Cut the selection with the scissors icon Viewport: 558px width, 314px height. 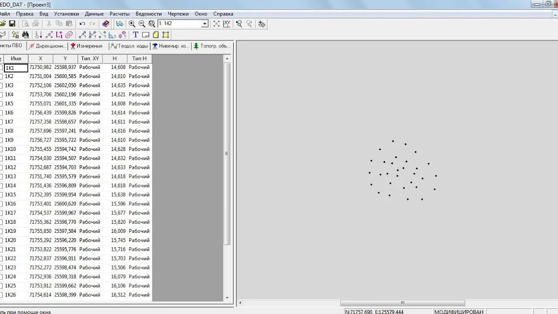(49, 24)
